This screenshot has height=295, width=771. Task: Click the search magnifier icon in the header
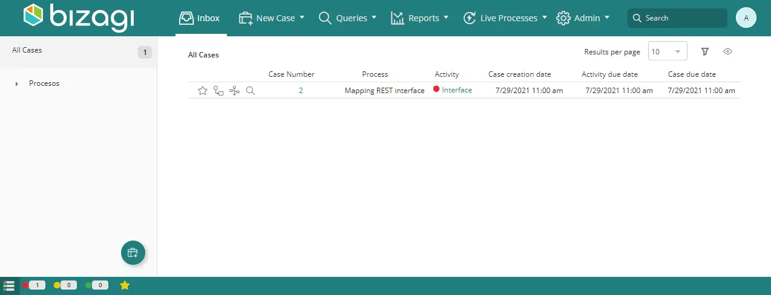(637, 18)
